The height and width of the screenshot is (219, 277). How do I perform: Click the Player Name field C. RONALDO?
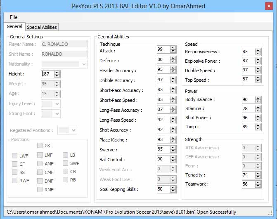click(64, 44)
